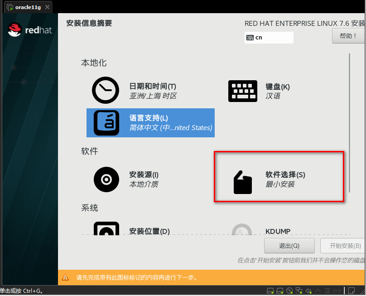This screenshot has height=296, width=366.
Task: Switch to the oracle11g VM tab
Action: coord(27,7)
